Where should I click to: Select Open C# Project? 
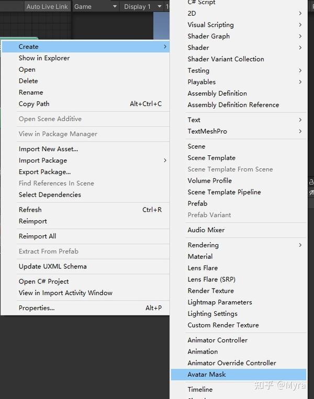tap(44, 281)
